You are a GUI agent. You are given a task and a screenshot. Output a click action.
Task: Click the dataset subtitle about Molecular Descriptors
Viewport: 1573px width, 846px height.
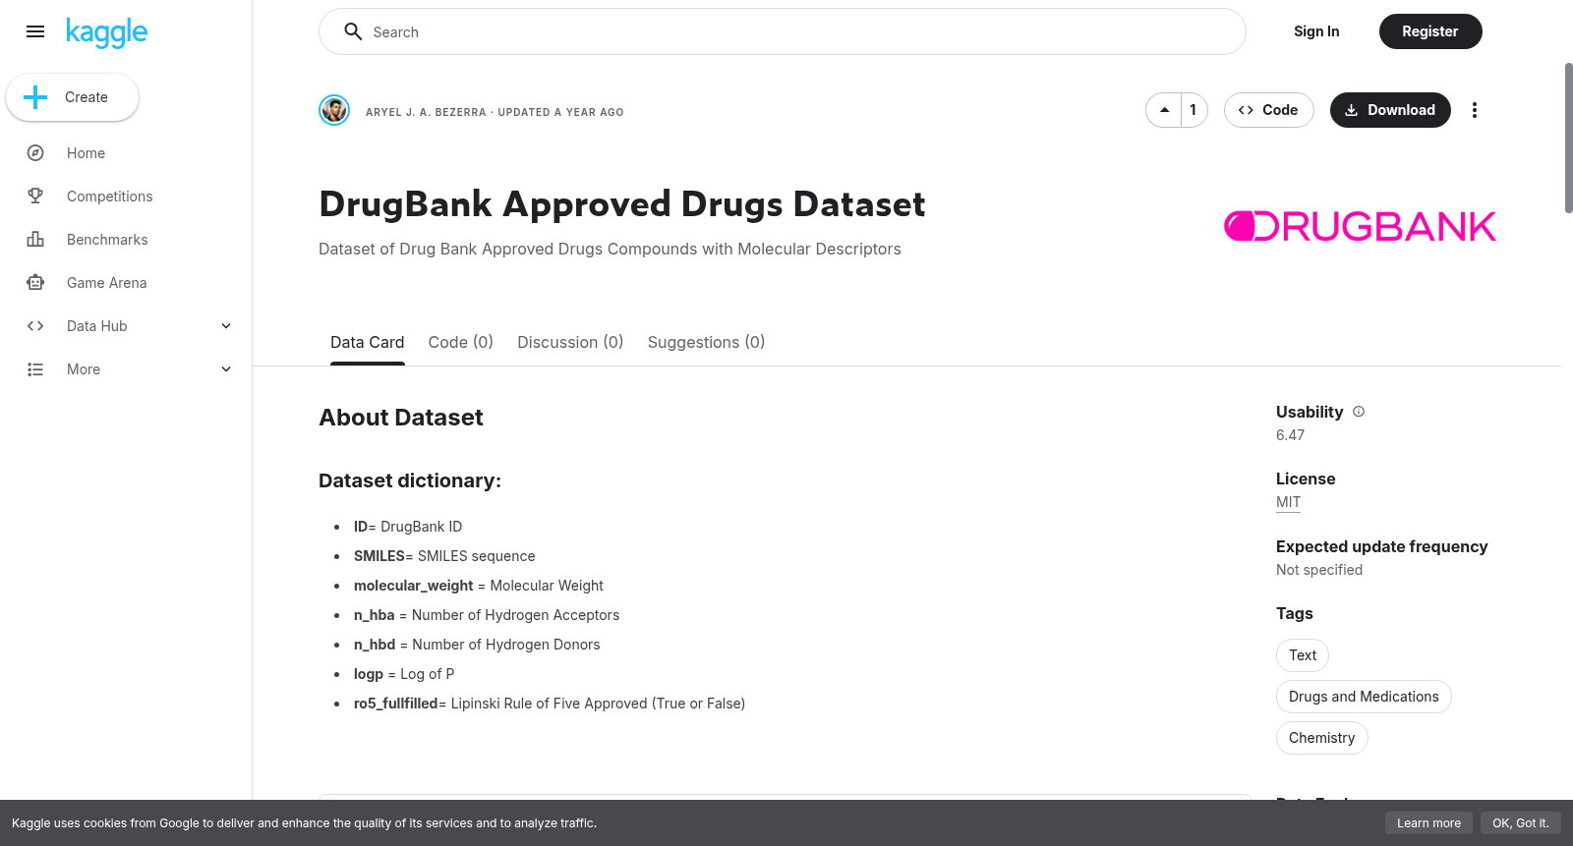click(610, 250)
